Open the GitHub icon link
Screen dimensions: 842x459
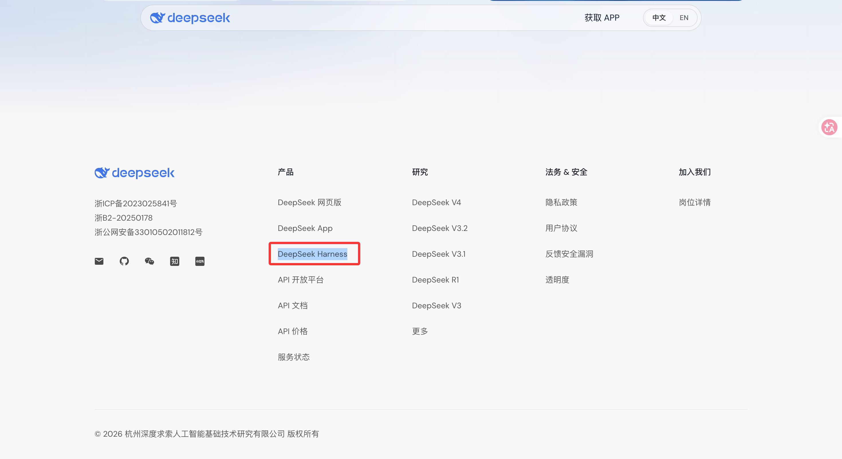(x=124, y=261)
